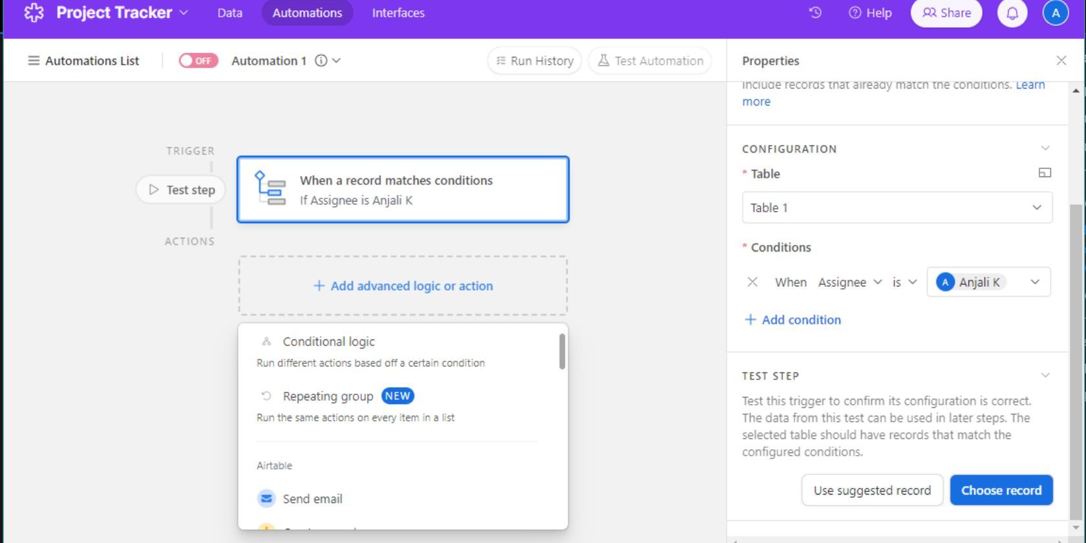Click the 'If Assignee is Anjali K' text
The image size is (1086, 543).
pos(356,200)
